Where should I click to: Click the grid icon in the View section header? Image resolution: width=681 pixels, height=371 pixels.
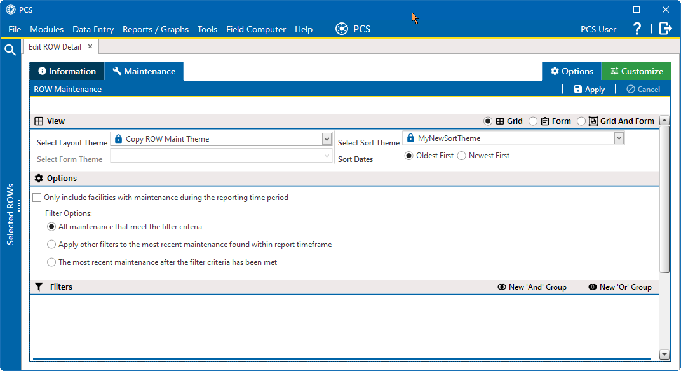click(38, 121)
